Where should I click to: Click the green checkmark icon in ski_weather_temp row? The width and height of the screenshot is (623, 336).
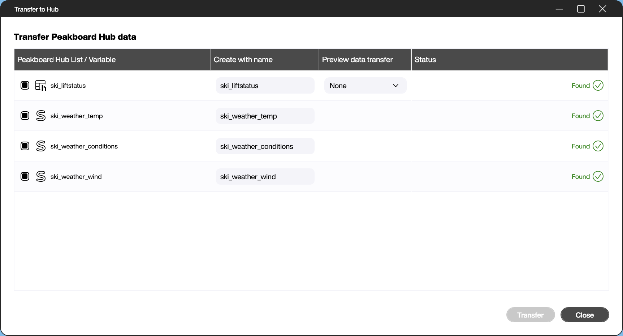[598, 116]
